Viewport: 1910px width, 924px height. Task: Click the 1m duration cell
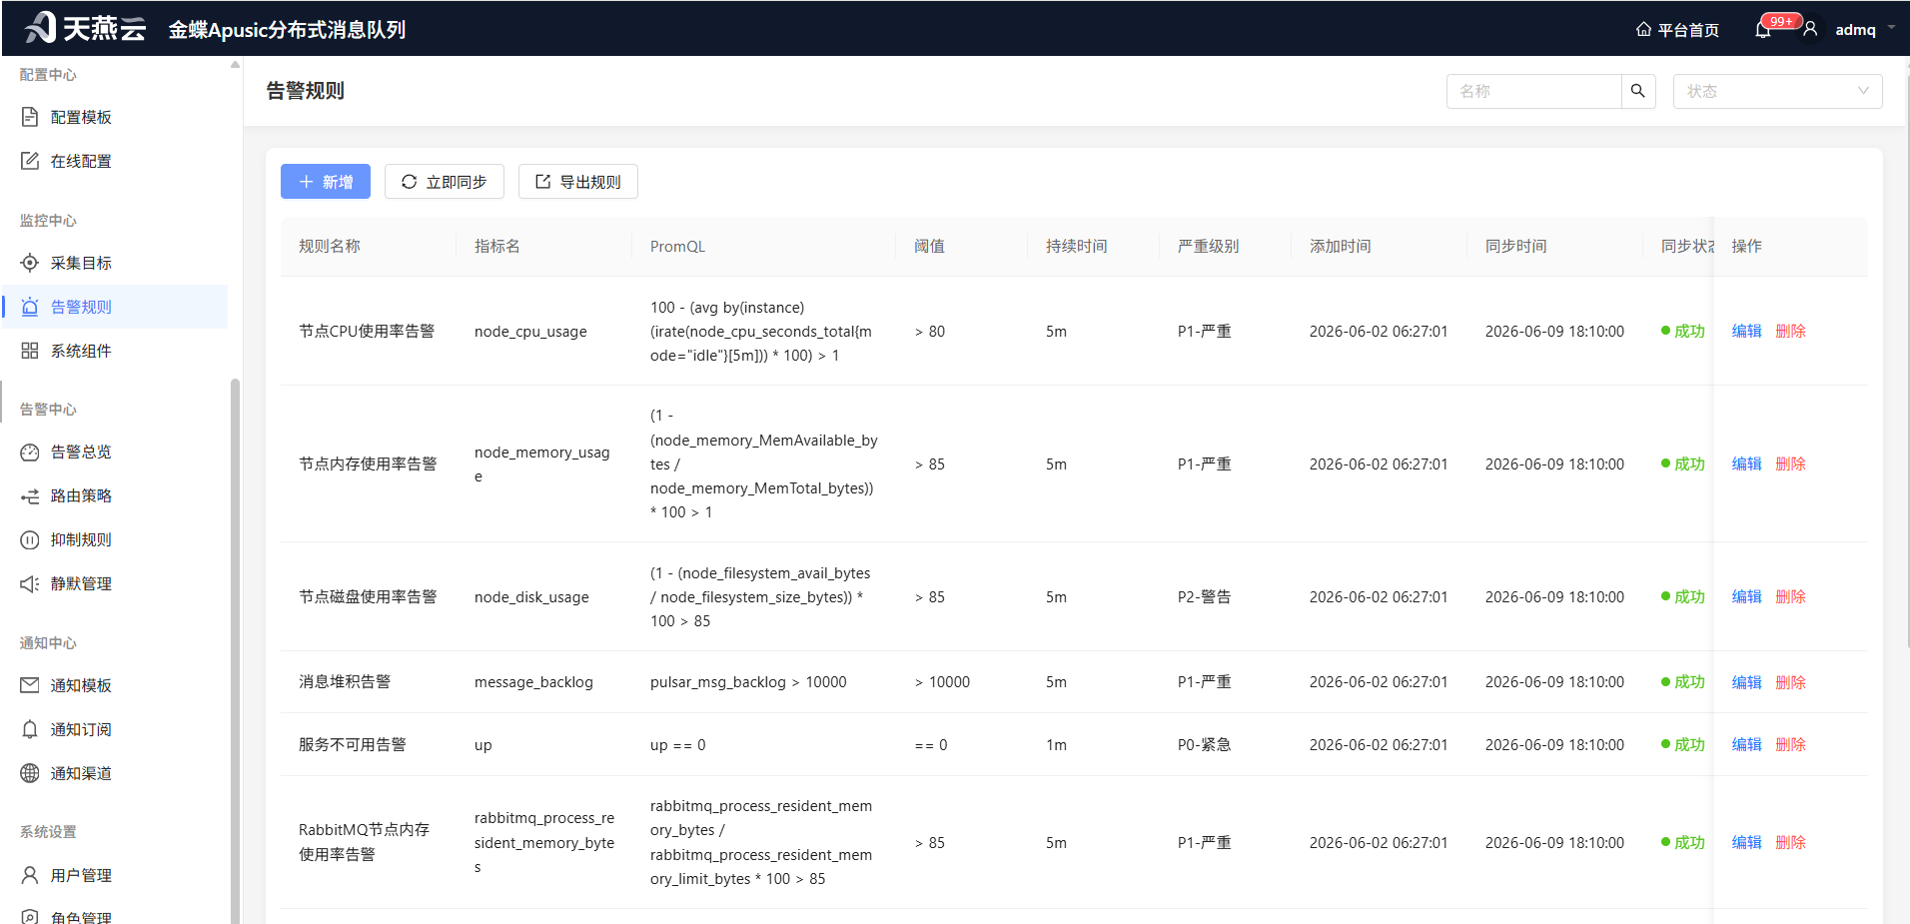[x=1056, y=744]
